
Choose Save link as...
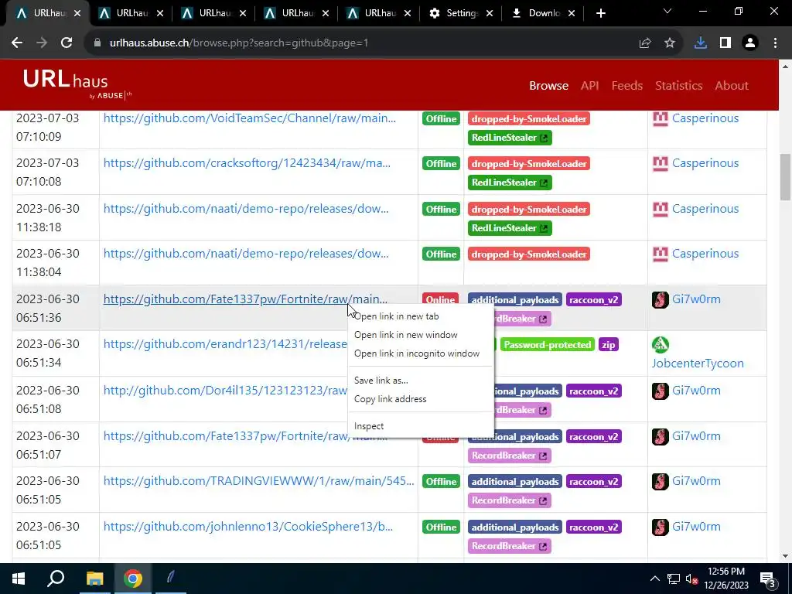421,381
